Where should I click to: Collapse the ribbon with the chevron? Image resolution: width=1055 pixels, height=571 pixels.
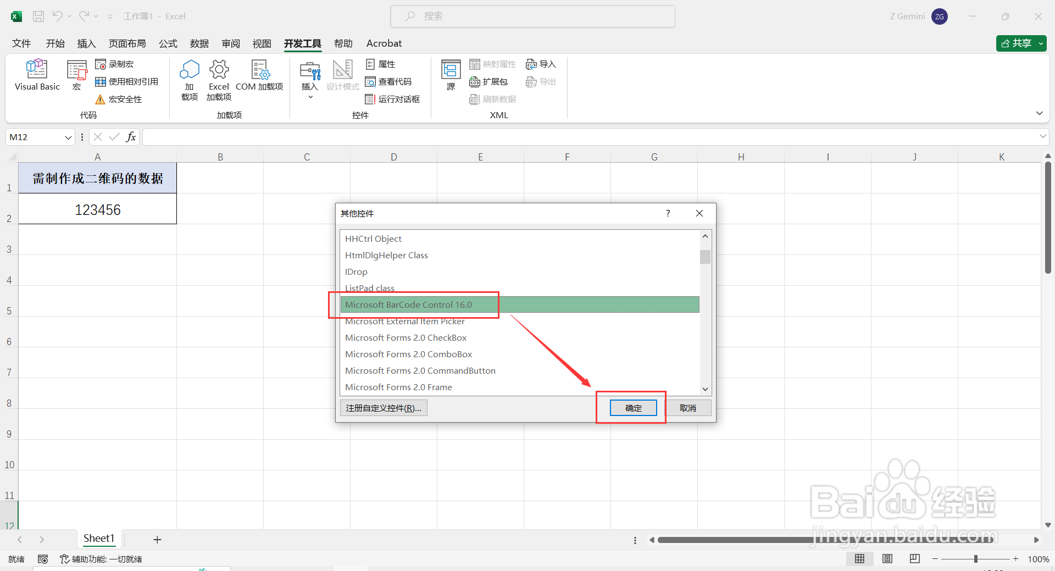[x=1039, y=113]
